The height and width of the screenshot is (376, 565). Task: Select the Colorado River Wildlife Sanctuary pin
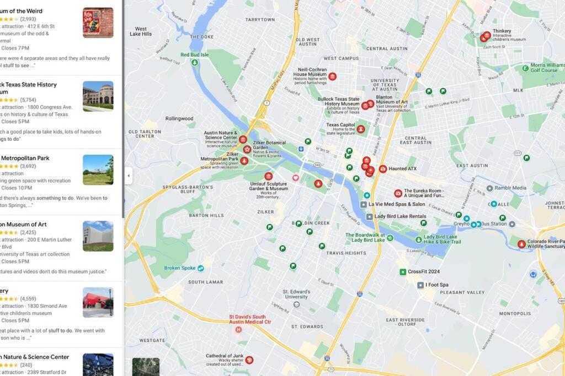(x=521, y=244)
